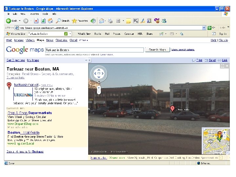This screenshot has width=236, height=177.
Task: Open the Get Directions link
Action: (16, 60)
